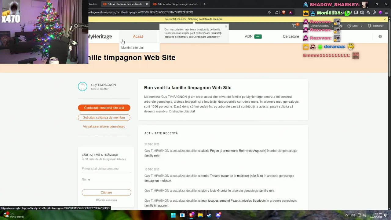This screenshot has height=220, width=391.
Task: Click left-panel Solicitați calitatea de membru button
Action: 104,117
